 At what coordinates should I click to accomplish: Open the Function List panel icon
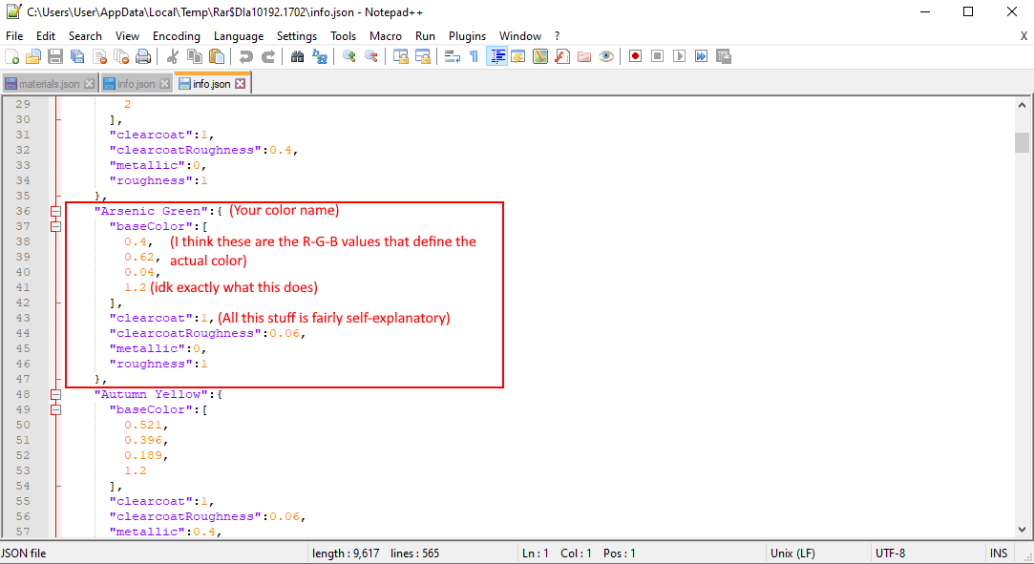click(x=562, y=56)
